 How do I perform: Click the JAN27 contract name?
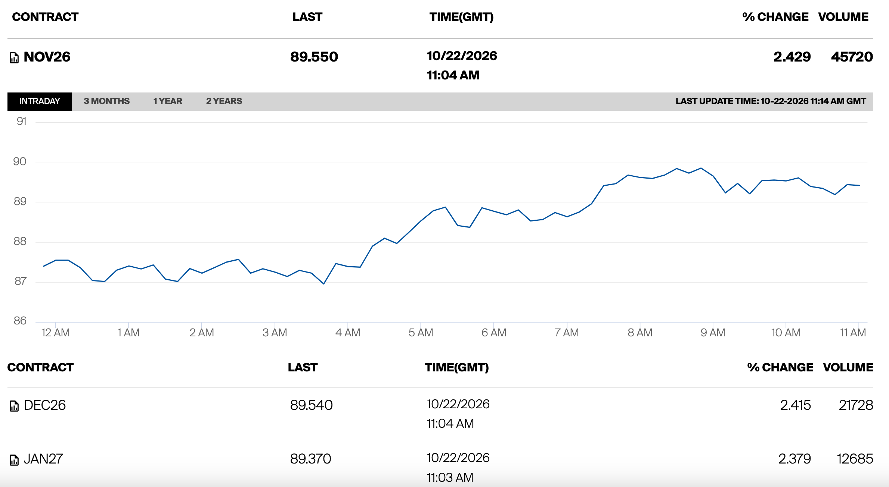(43, 459)
